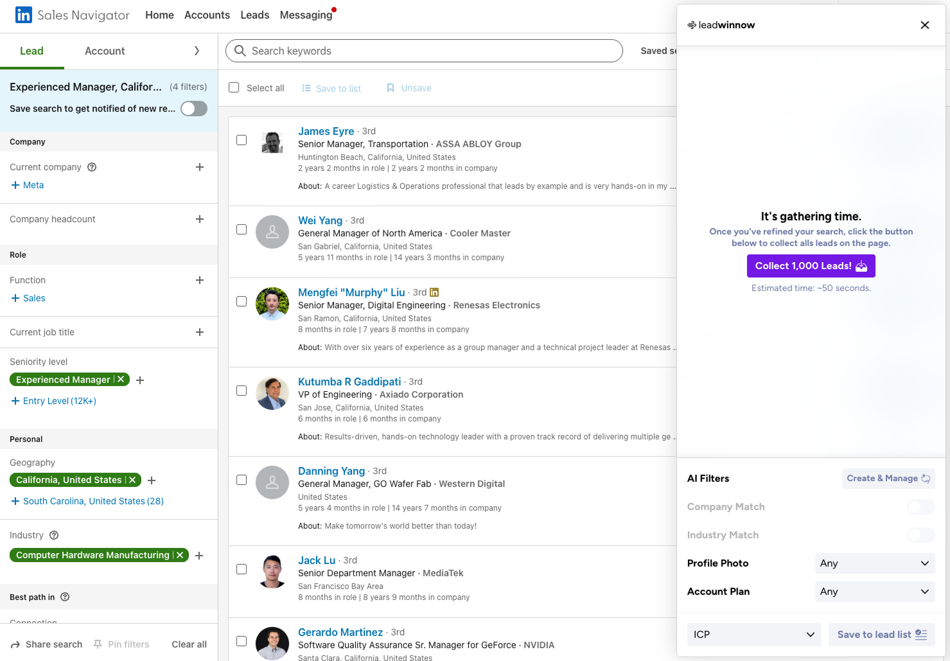The height and width of the screenshot is (661, 950).
Task: Remove Computer Hardware Manufacturing industry filter
Action: pyautogui.click(x=180, y=555)
